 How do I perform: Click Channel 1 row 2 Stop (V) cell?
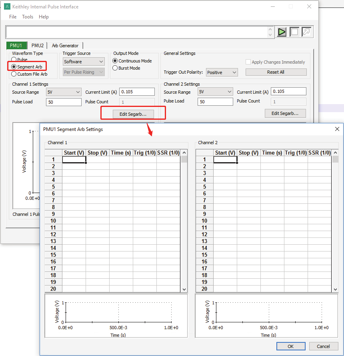(x=98, y=167)
